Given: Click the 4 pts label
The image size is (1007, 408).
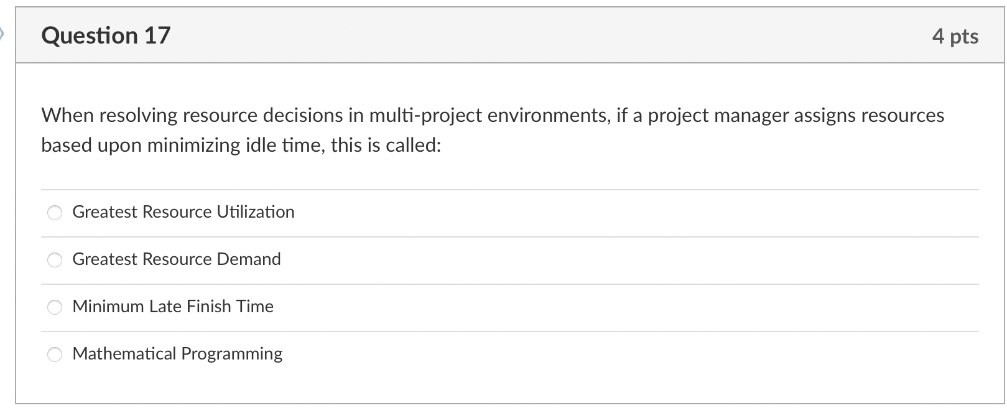Looking at the screenshot, I should [x=956, y=36].
